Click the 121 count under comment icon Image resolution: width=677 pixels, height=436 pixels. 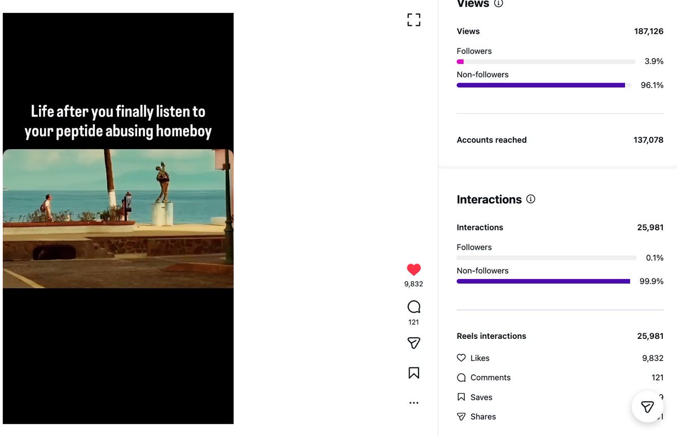click(414, 322)
